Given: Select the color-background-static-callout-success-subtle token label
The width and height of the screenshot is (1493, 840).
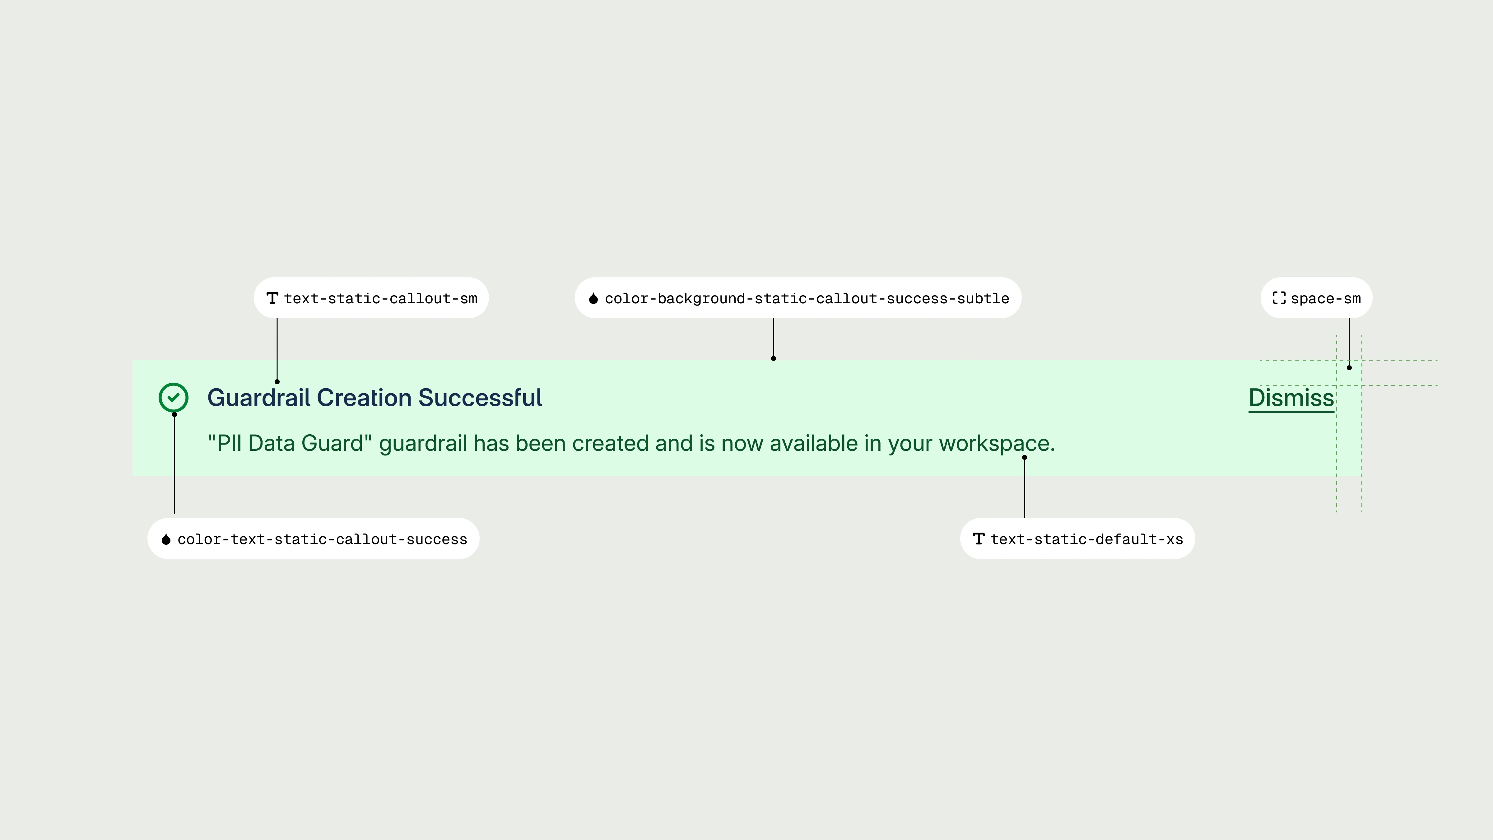Looking at the screenshot, I should point(806,299).
